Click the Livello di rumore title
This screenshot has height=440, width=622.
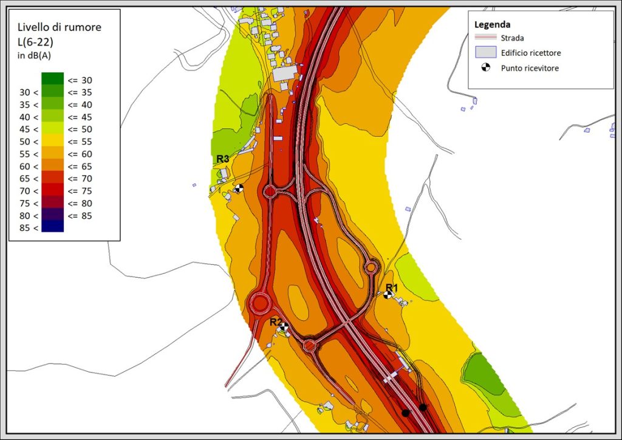coord(59,27)
